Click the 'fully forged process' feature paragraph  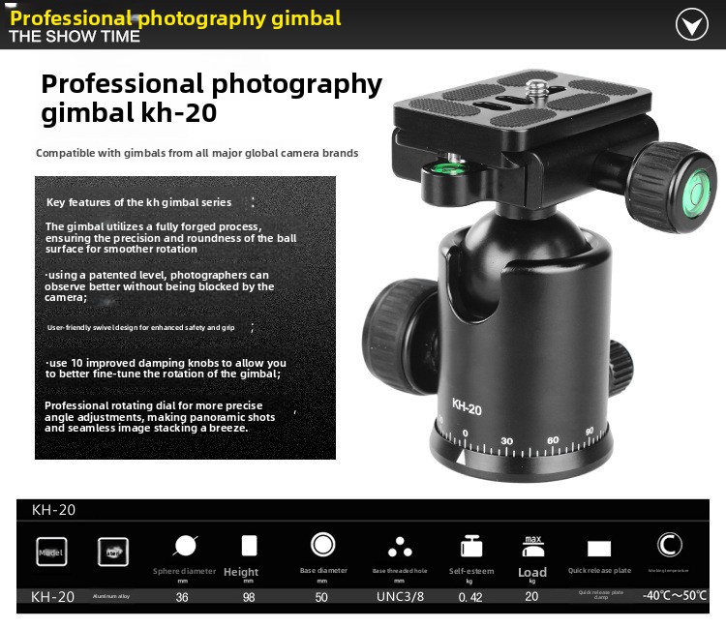[x=170, y=237]
